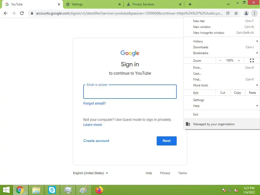Click the muted volume tray icon
Image resolution: width=260 pixels, height=195 pixels.
(236, 190)
